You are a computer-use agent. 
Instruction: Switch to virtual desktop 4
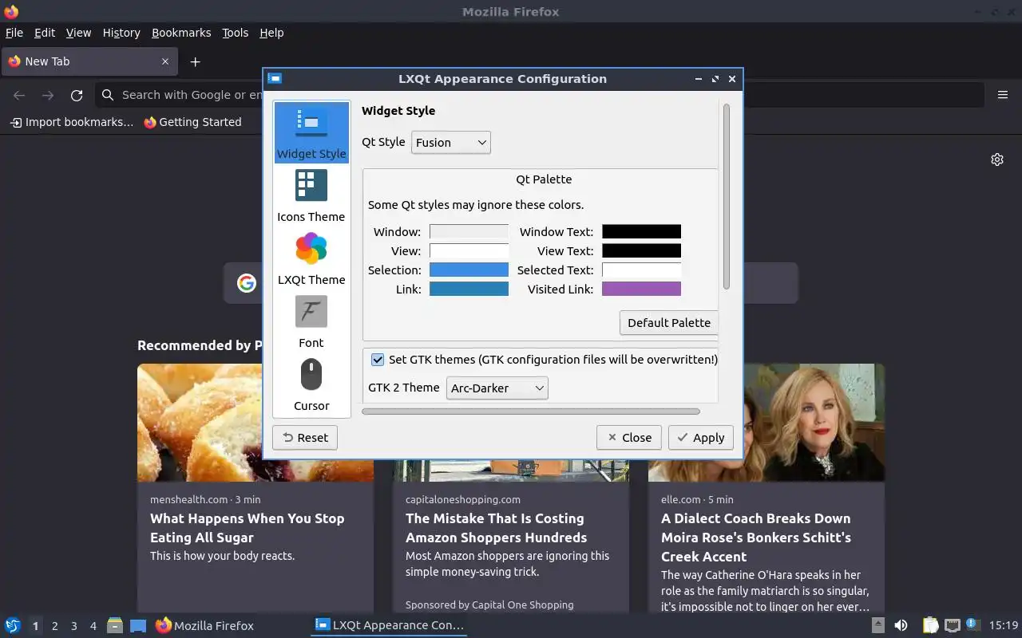[x=93, y=626]
